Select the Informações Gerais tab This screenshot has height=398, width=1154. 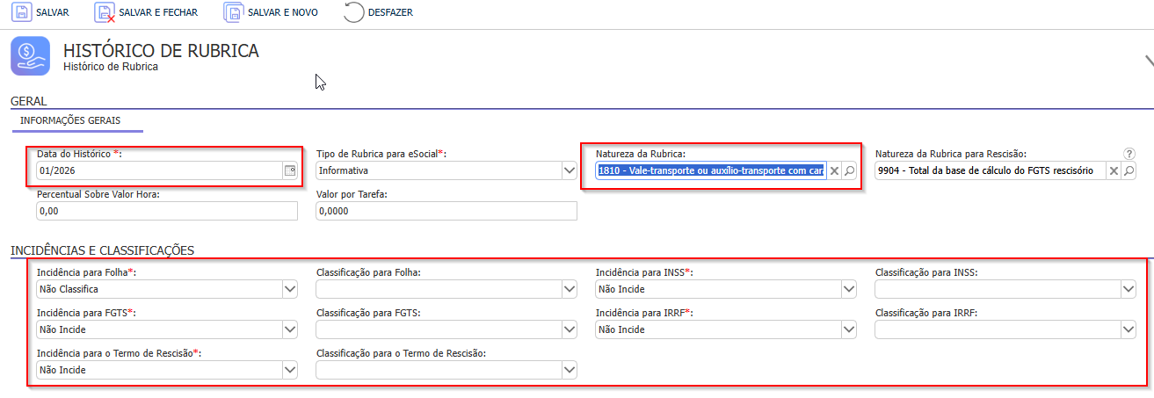[x=70, y=119]
